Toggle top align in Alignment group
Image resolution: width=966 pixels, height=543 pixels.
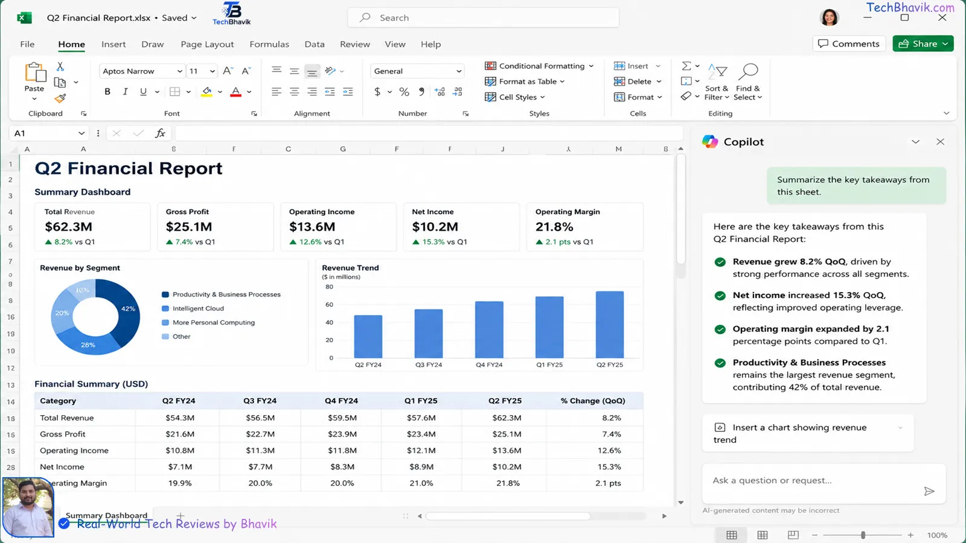click(x=277, y=71)
